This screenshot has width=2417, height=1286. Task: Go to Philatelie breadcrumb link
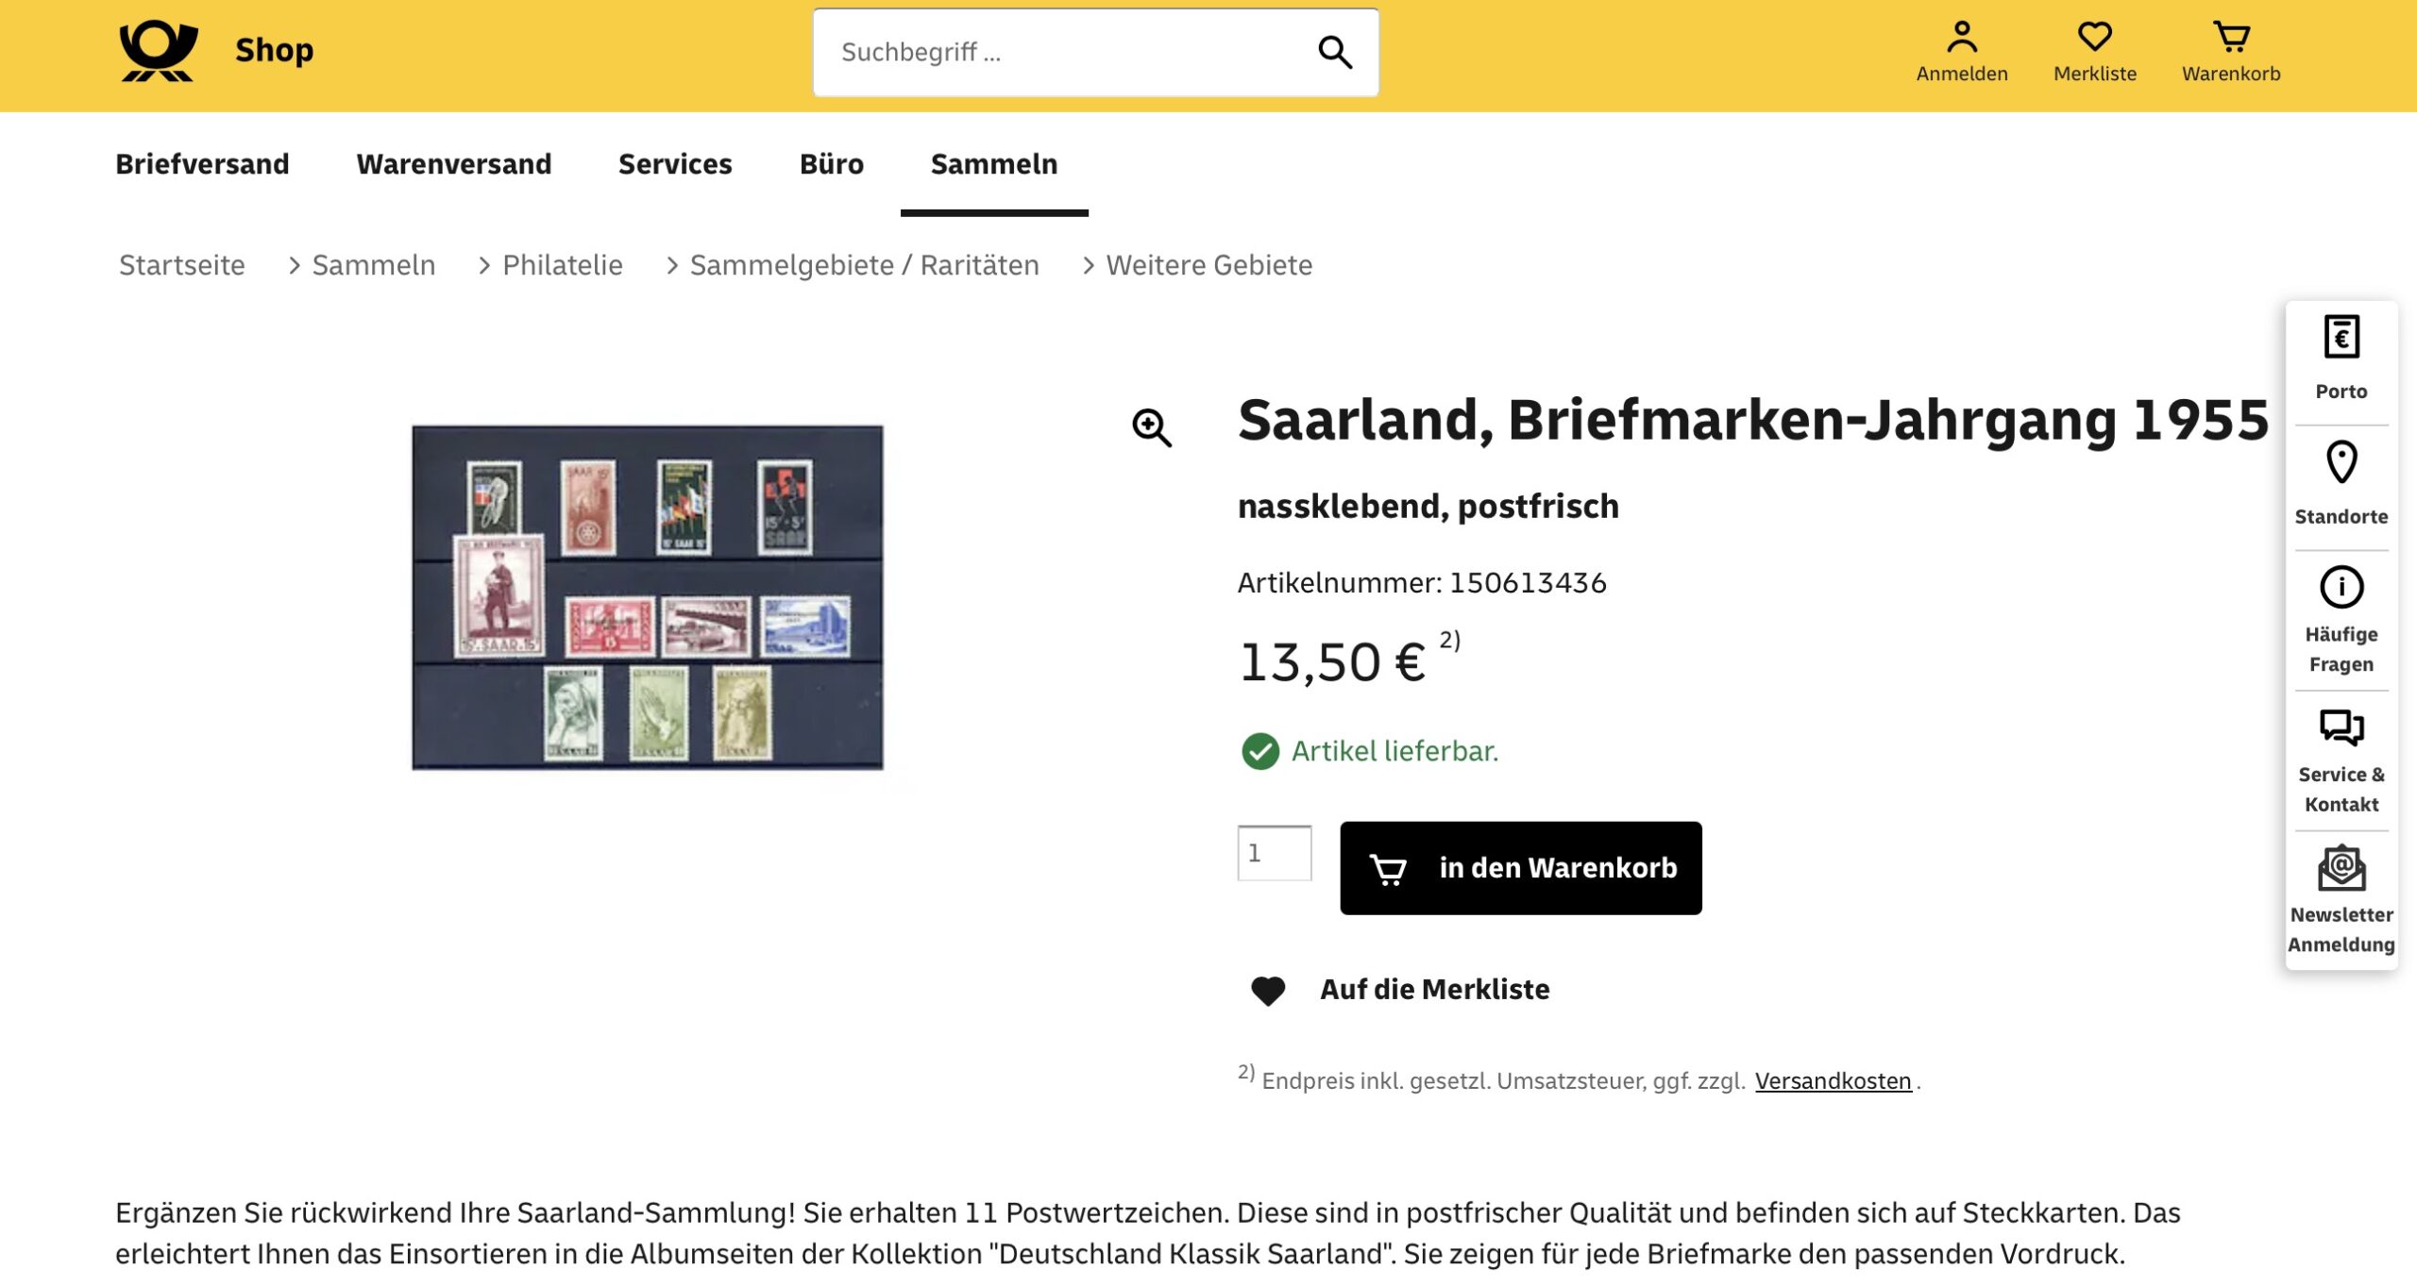[563, 265]
